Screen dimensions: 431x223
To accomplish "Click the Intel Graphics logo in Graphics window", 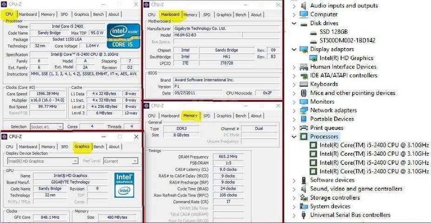I will (124, 185).
